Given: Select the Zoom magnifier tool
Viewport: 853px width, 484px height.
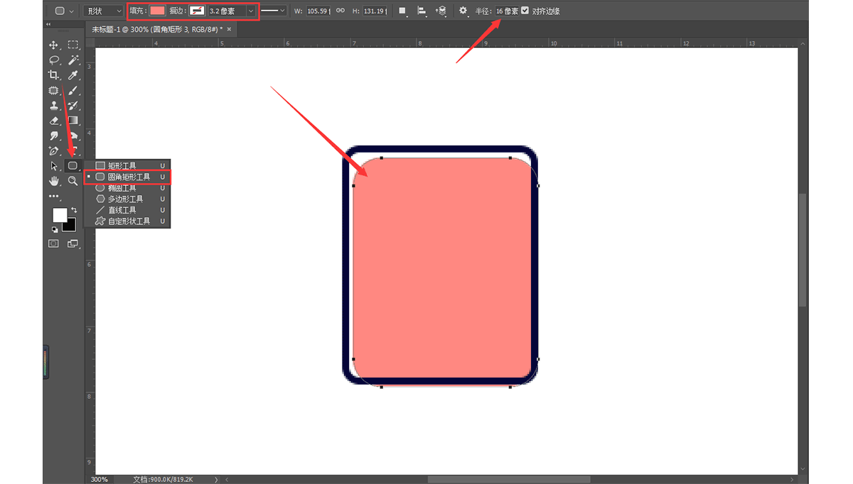Looking at the screenshot, I should point(73,181).
